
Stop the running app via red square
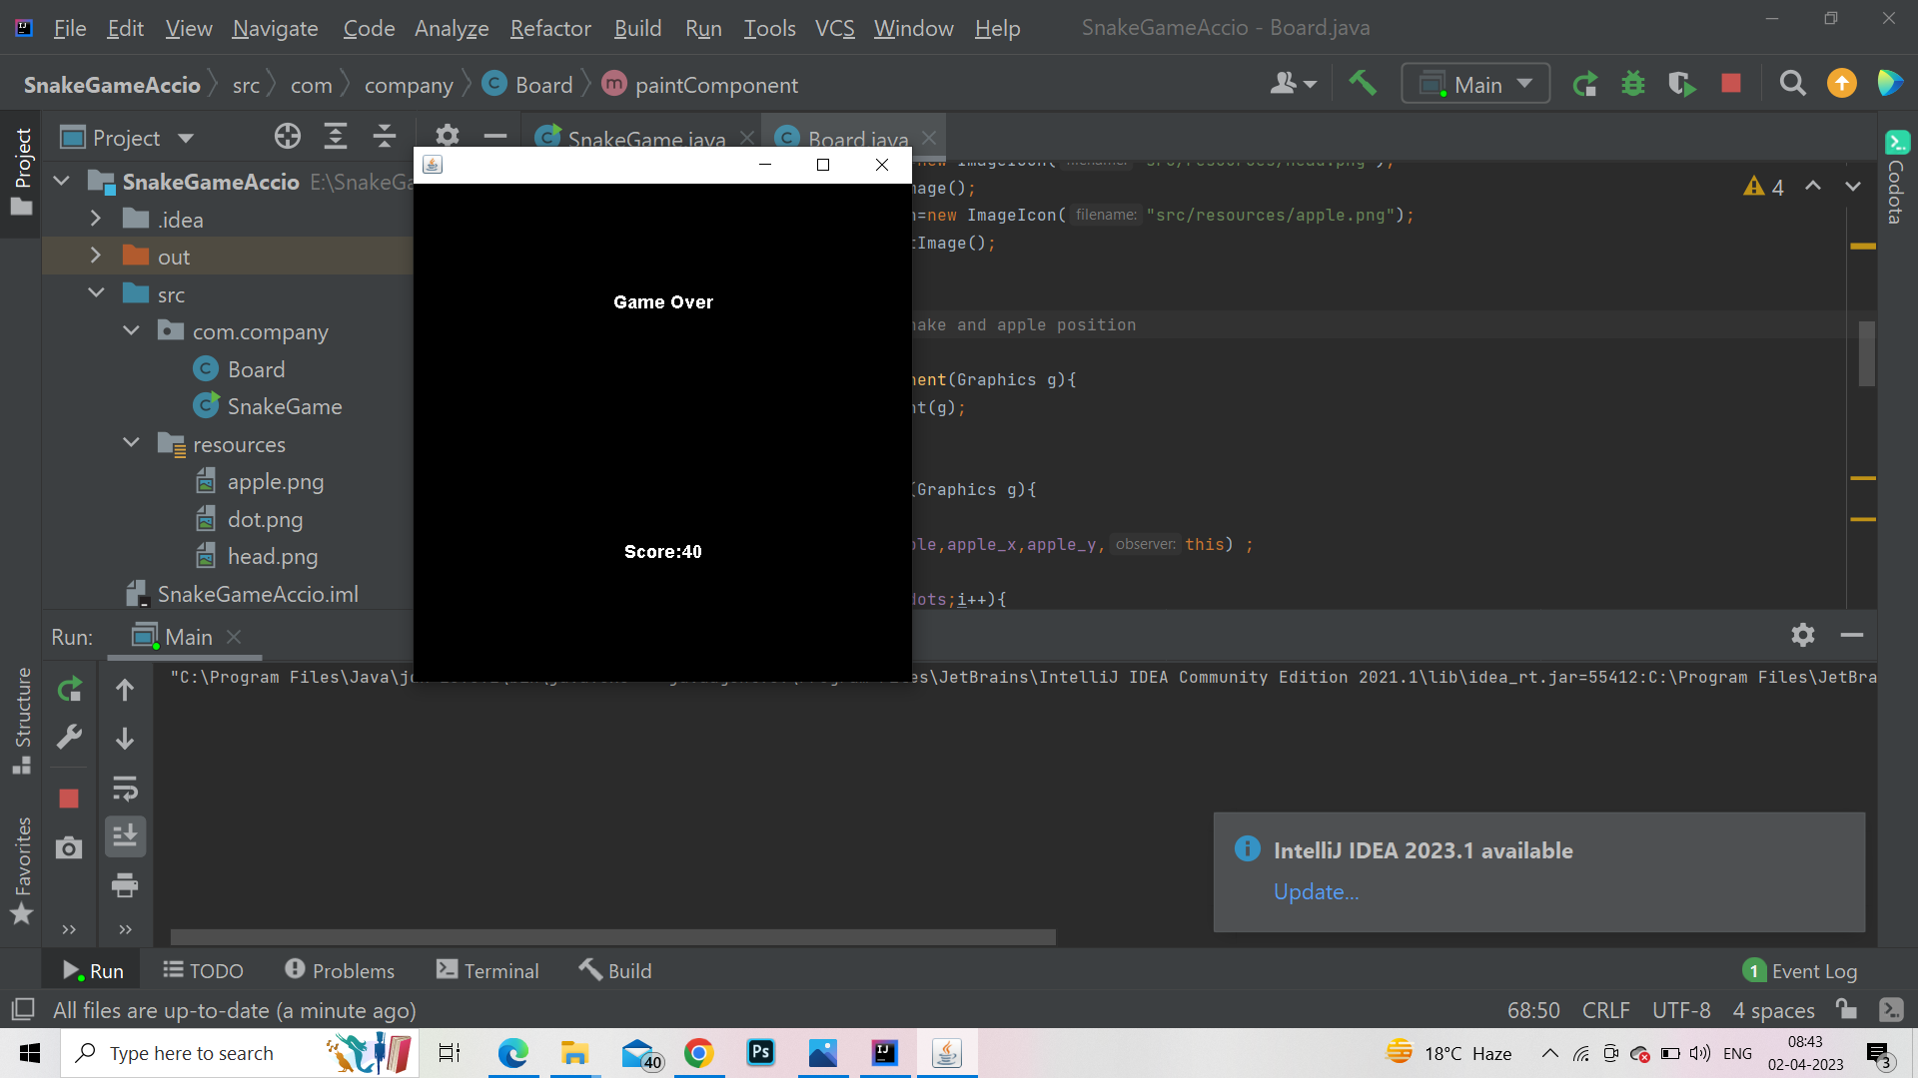click(x=1731, y=83)
